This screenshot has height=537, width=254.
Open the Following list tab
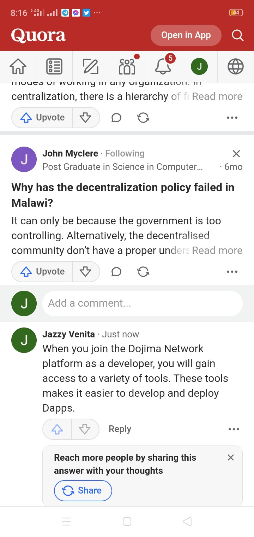tap(54, 66)
